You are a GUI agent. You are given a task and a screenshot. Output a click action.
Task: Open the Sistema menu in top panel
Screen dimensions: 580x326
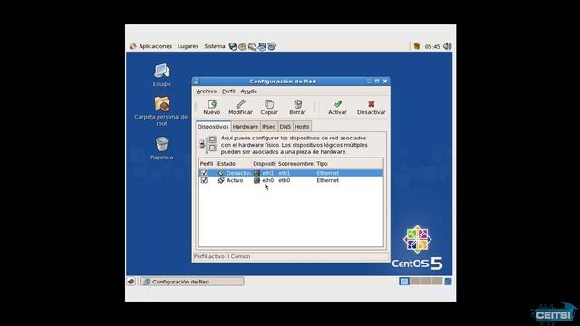(x=215, y=46)
